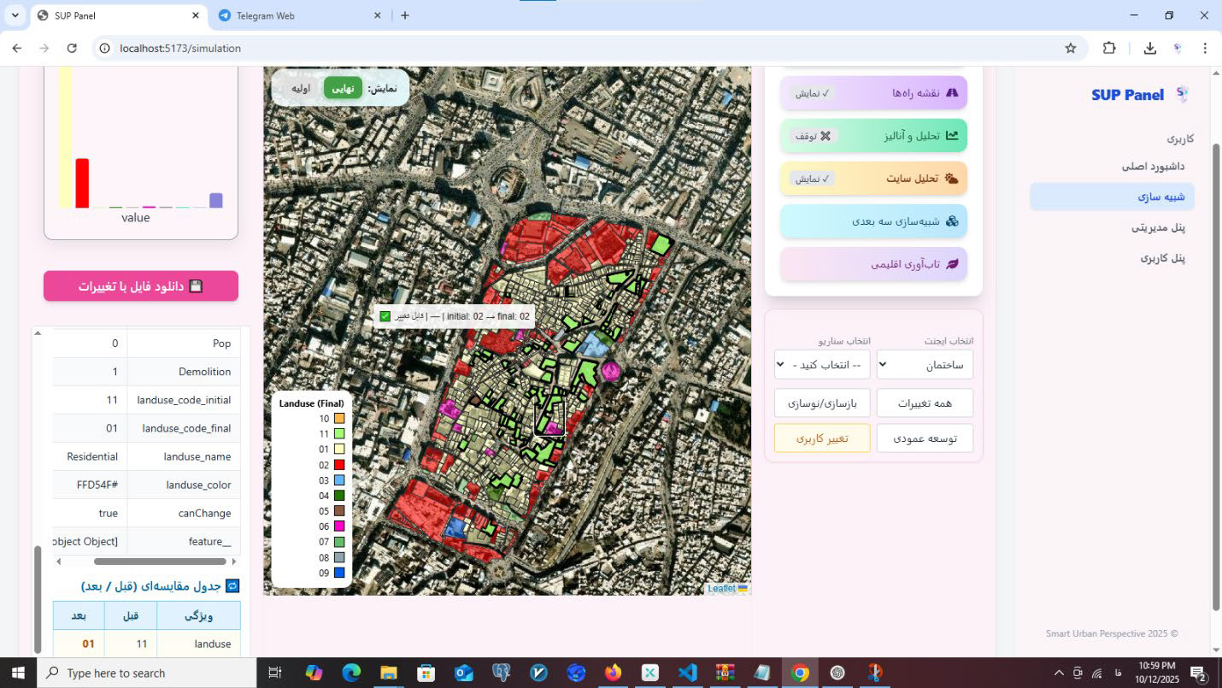Open پنل کاربری in the sidebar

pyautogui.click(x=1162, y=257)
